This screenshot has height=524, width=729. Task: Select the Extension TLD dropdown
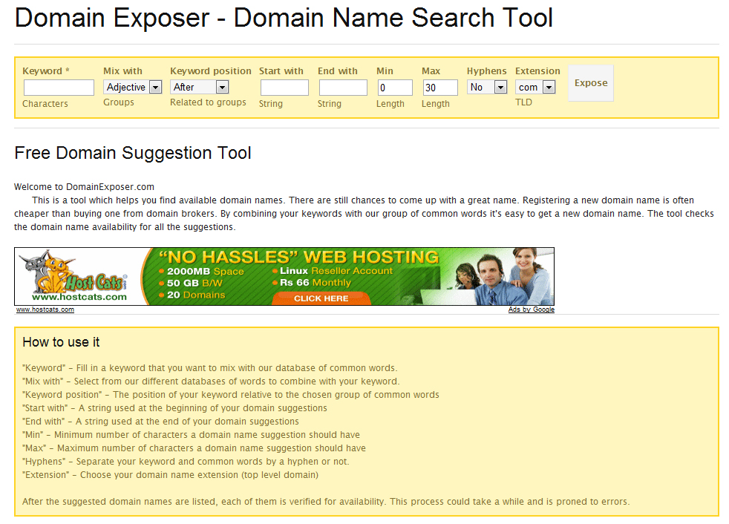(x=536, y=88)
